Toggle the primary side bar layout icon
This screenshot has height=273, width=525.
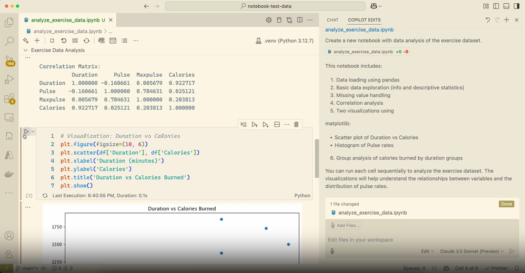click(496, 6)
